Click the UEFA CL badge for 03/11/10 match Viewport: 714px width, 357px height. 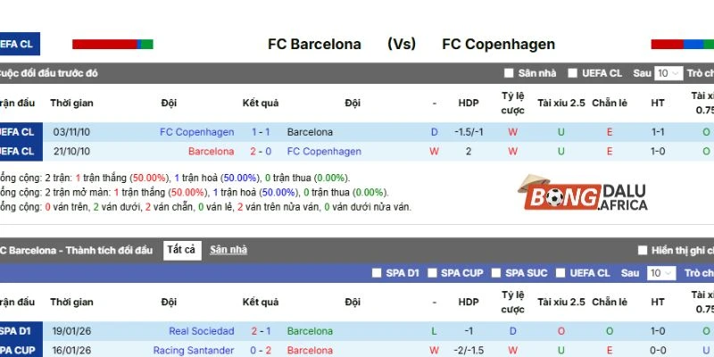click(x=18, y=132)
